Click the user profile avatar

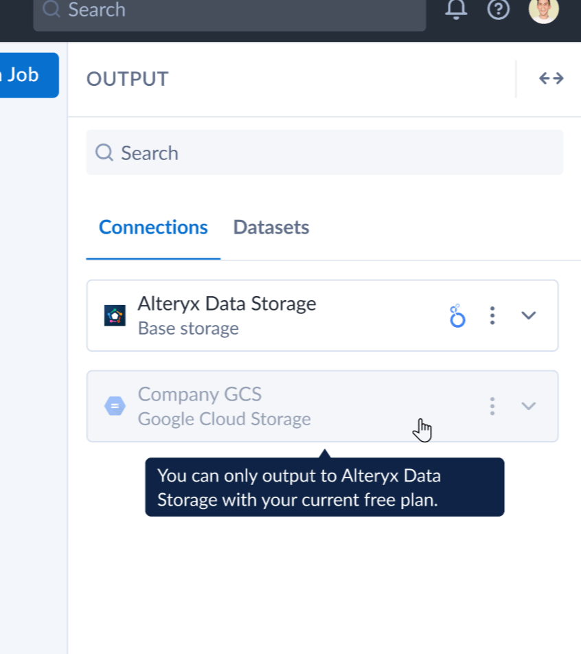543,10
